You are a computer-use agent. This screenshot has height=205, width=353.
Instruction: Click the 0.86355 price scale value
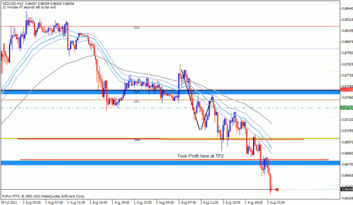tap(347, 198)
